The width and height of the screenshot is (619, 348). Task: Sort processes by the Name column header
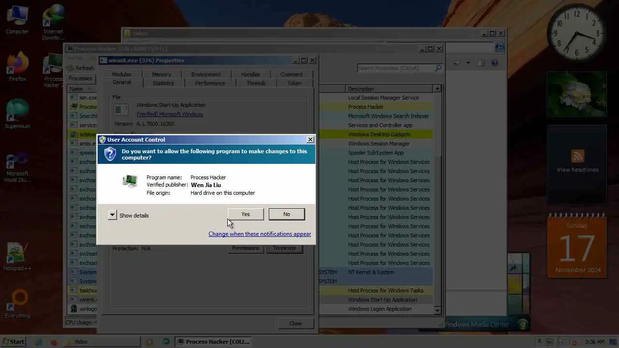coord(81,89)
